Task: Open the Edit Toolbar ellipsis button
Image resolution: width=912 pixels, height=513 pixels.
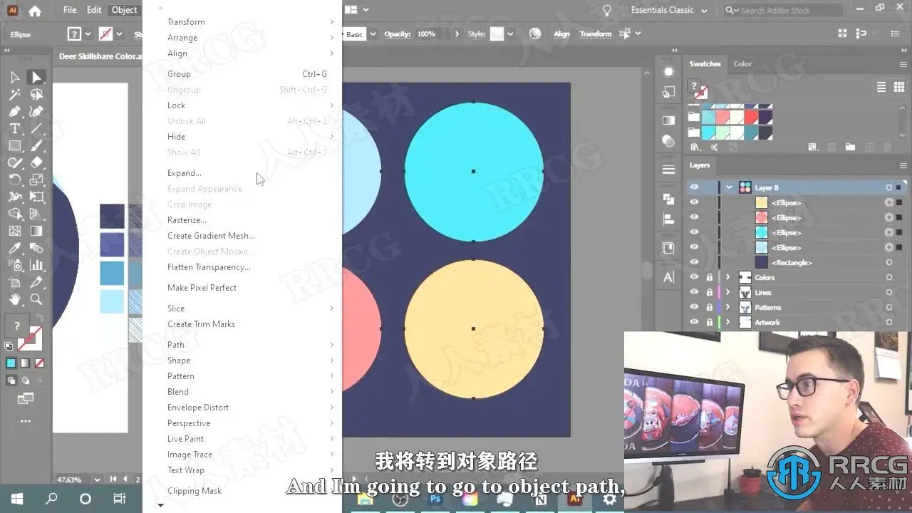Action: (x=26, y=422)
